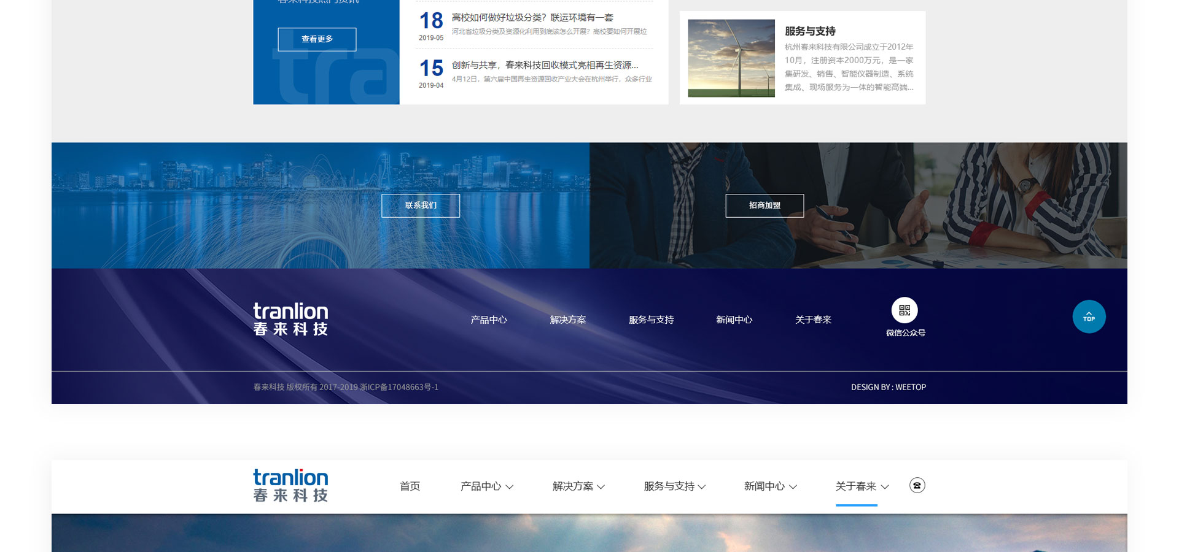Open the 新闻中心 header dropdown menu
Screen dimensions: 1179x552
click(x=770, y=486)
